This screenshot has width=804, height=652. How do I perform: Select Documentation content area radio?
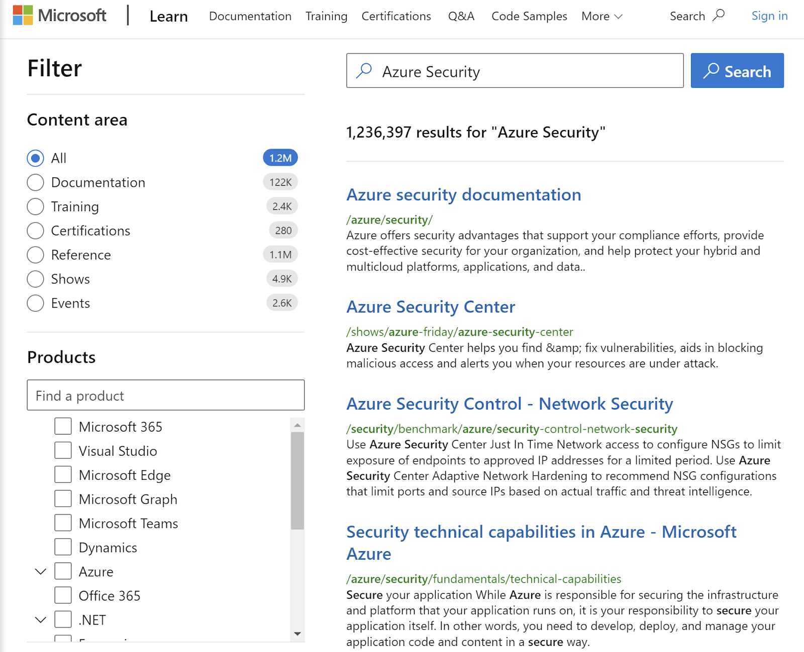[35, 182]
